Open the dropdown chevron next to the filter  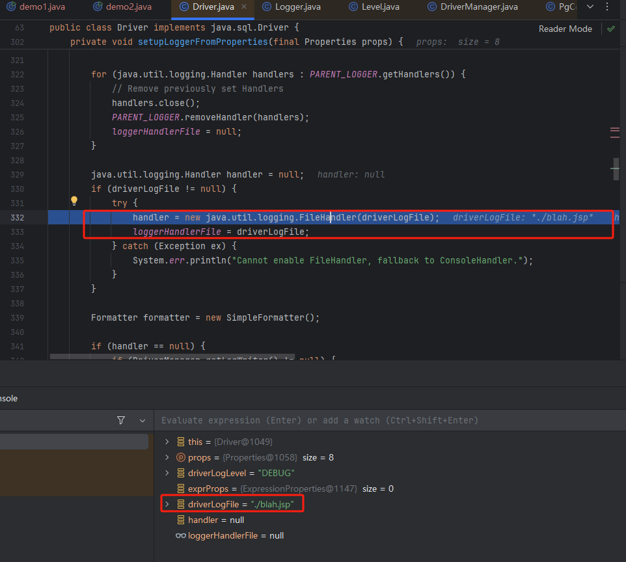pyautogui.click(x=143, y=420)
